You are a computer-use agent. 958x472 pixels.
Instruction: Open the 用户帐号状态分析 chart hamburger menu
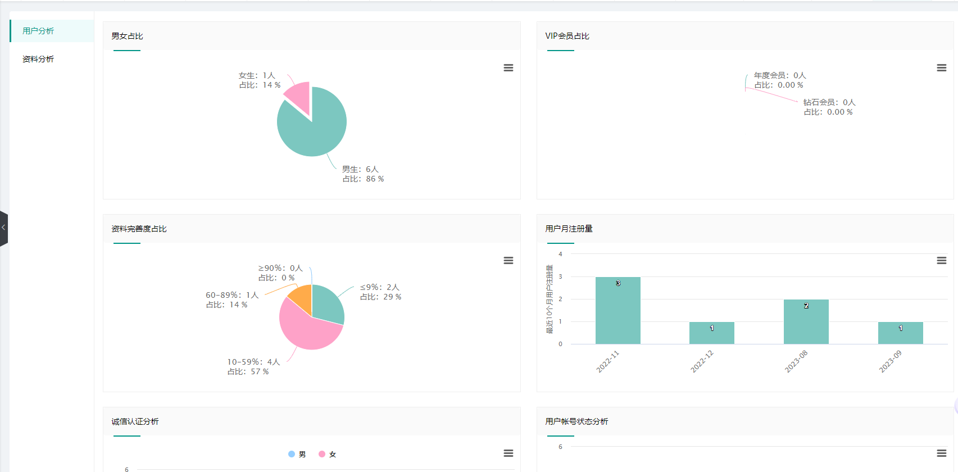pos(942,453)
